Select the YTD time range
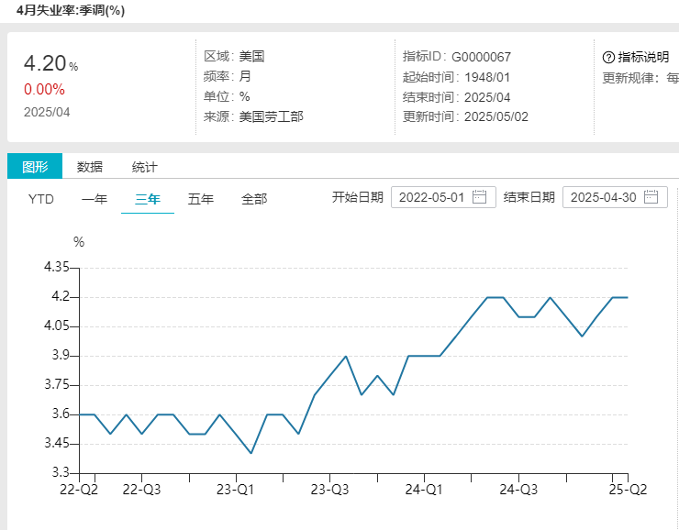Screen dimensions: 679x530 click(41, 199)
